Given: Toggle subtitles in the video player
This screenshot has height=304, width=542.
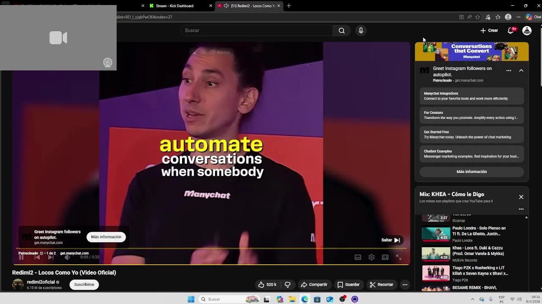Looking at the screenshot, I should (x=358, y=257).
